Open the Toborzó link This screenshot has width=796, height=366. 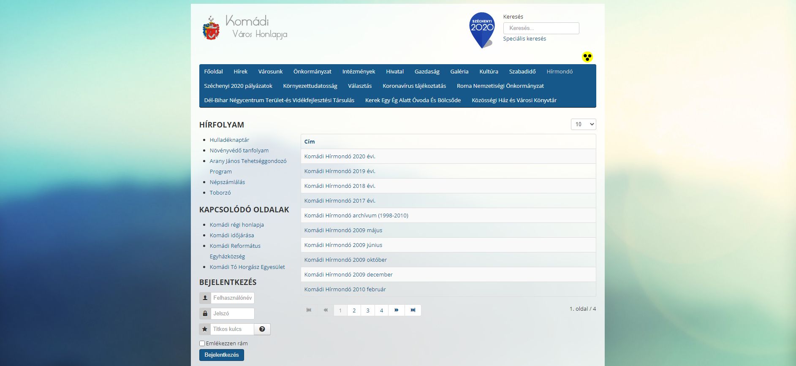220,192
